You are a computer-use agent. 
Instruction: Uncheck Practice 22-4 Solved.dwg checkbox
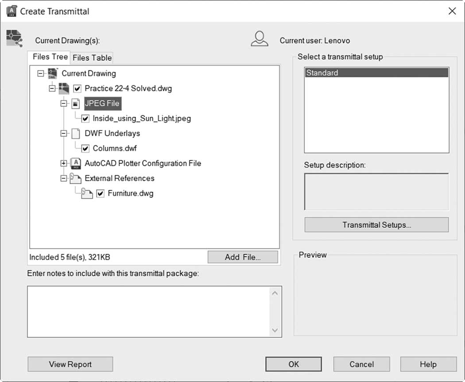tap(77, 88)
